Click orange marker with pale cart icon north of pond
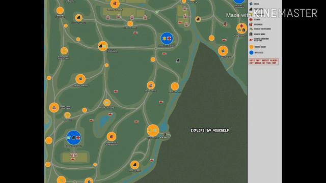The image size is (326, 183). 107,103
